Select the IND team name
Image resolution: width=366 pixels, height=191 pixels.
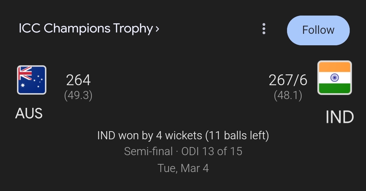(339, 117)
